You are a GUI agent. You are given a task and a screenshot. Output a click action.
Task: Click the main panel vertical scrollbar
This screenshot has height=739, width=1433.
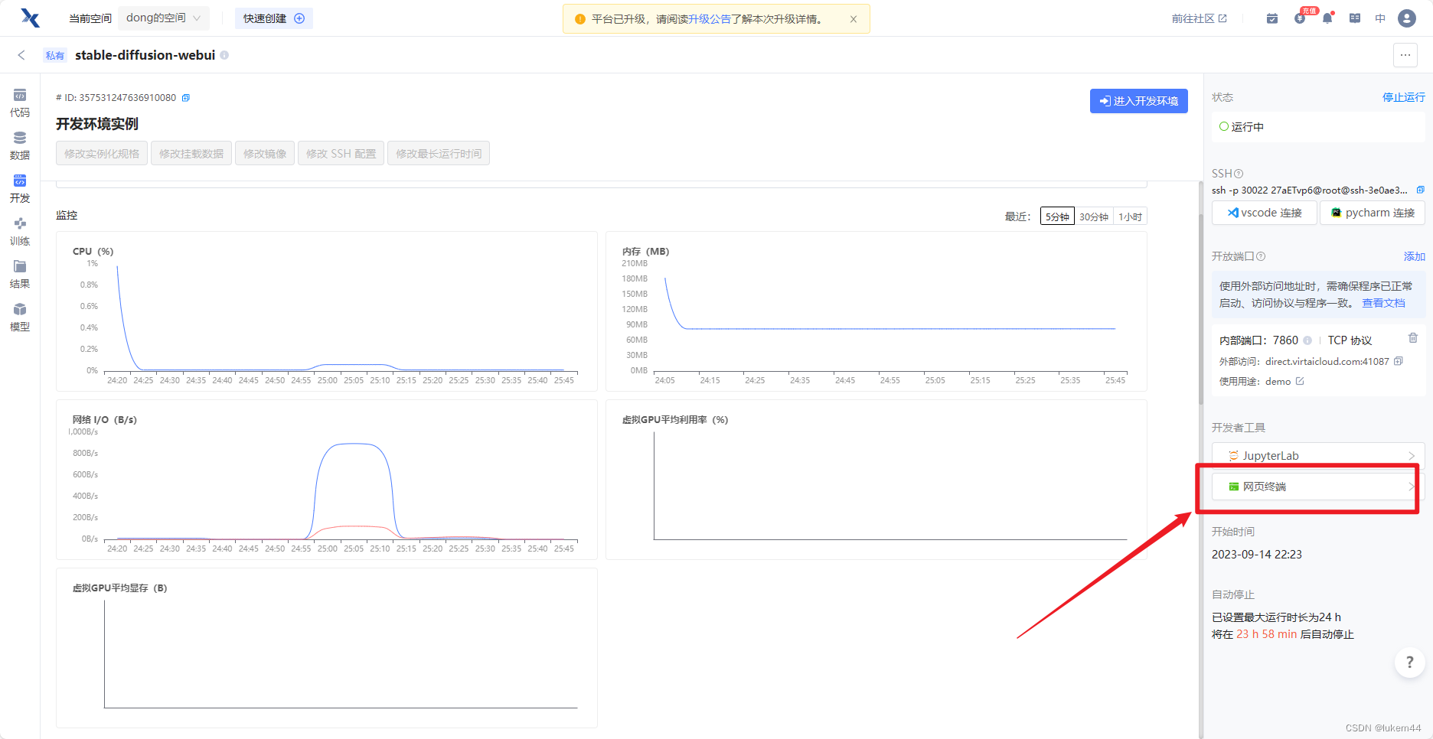tap(1200, 310)
